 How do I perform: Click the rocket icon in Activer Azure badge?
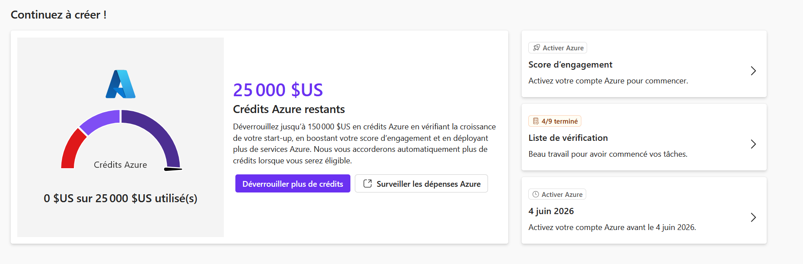tap(536, 48)
